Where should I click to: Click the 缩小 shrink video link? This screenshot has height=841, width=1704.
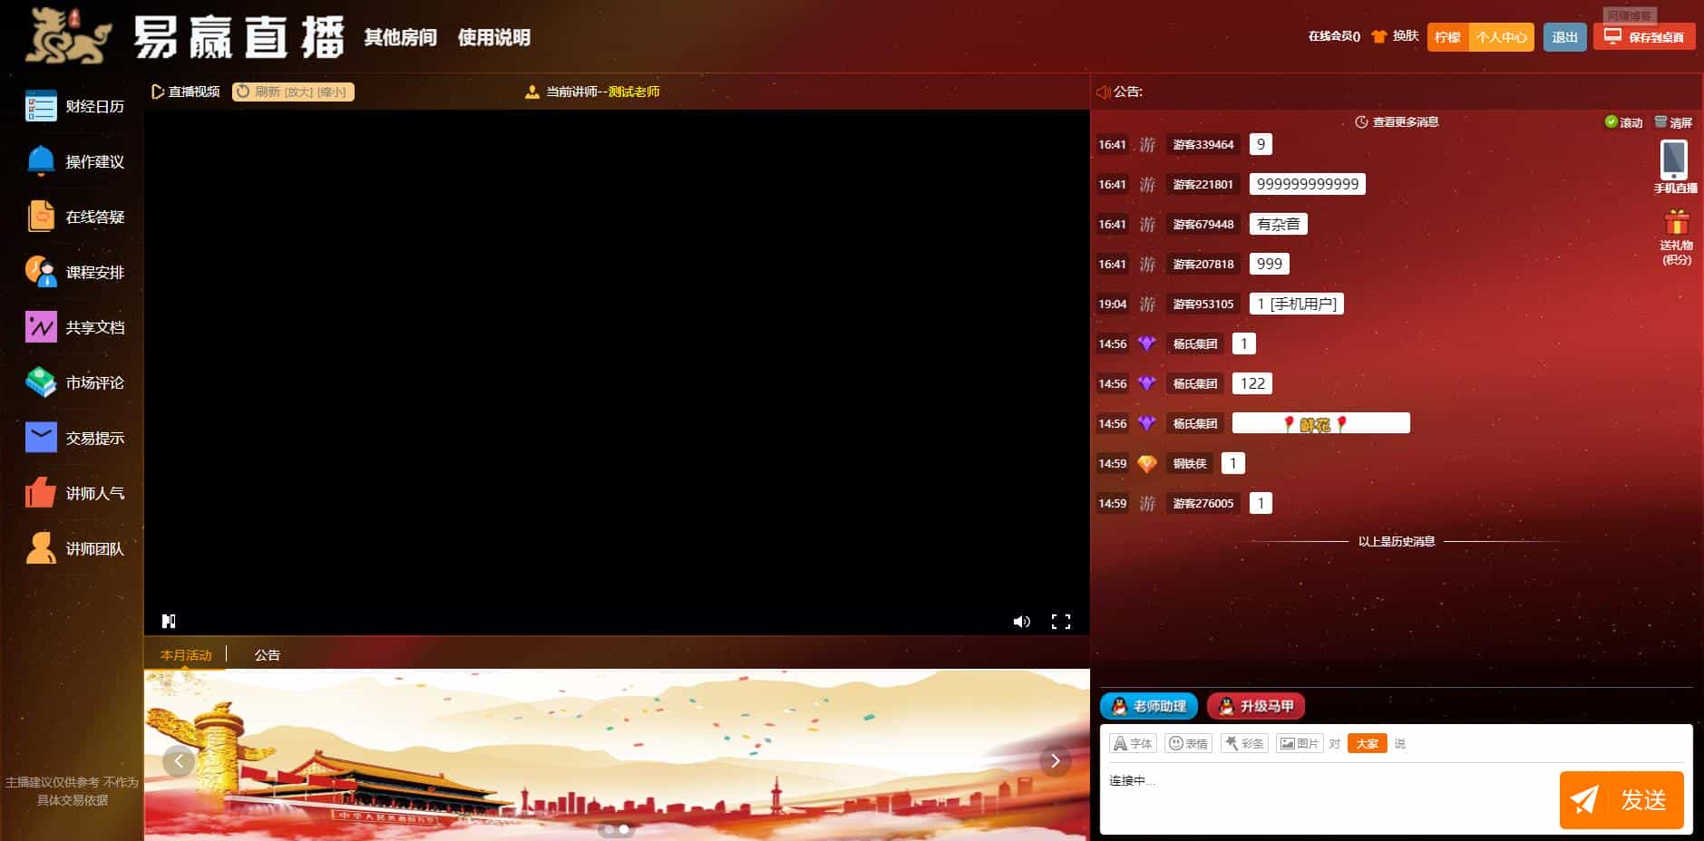tap(332, 92)
